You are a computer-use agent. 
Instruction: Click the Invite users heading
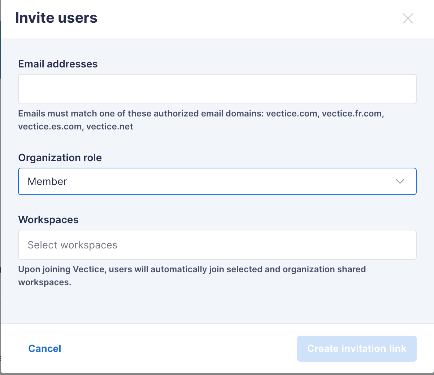click(x=56, y=18)
